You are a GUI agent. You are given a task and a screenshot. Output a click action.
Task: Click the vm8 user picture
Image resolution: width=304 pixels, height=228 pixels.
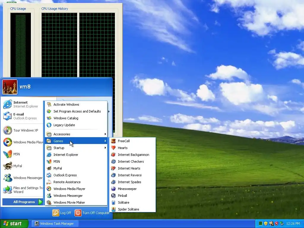click(x=10, y=87)
